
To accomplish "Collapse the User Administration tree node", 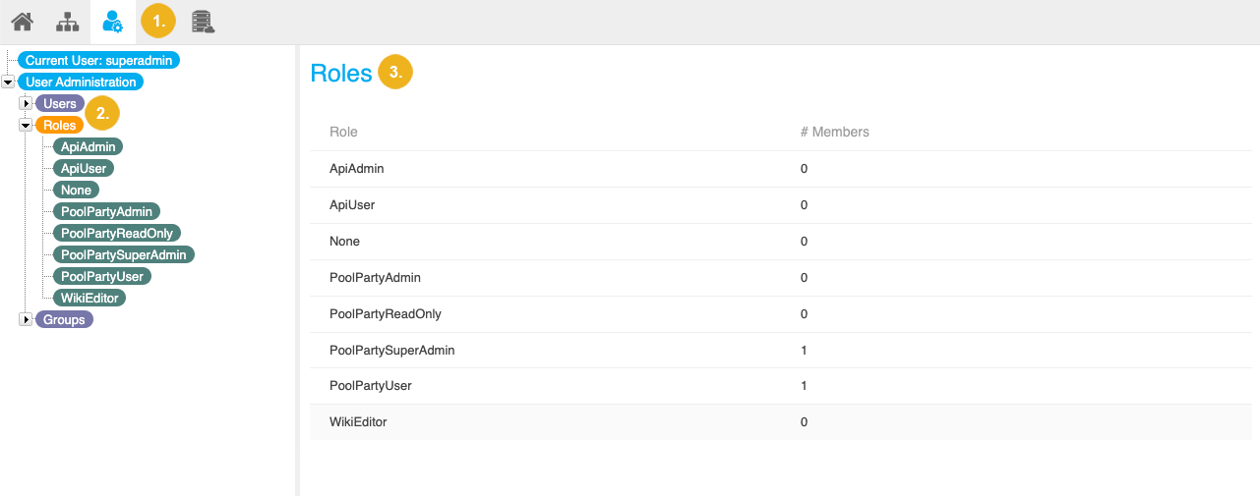I will pos(9,83).
